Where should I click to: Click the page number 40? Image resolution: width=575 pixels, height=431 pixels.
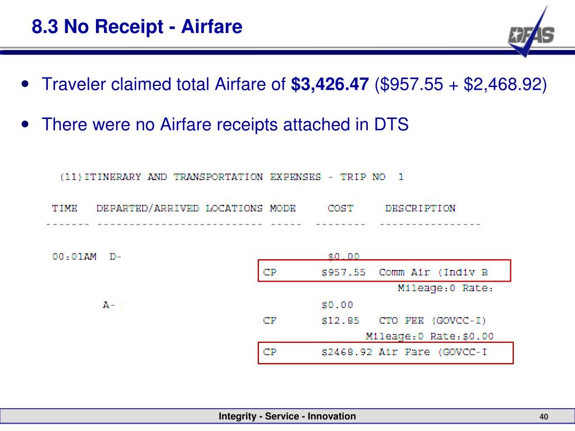click(544, 417)
